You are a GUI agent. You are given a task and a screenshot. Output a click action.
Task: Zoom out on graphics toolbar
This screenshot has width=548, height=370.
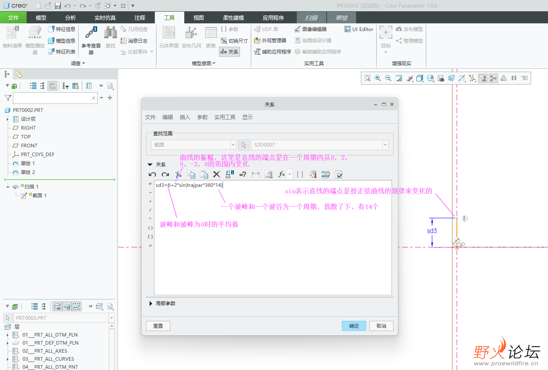(388, 78)
